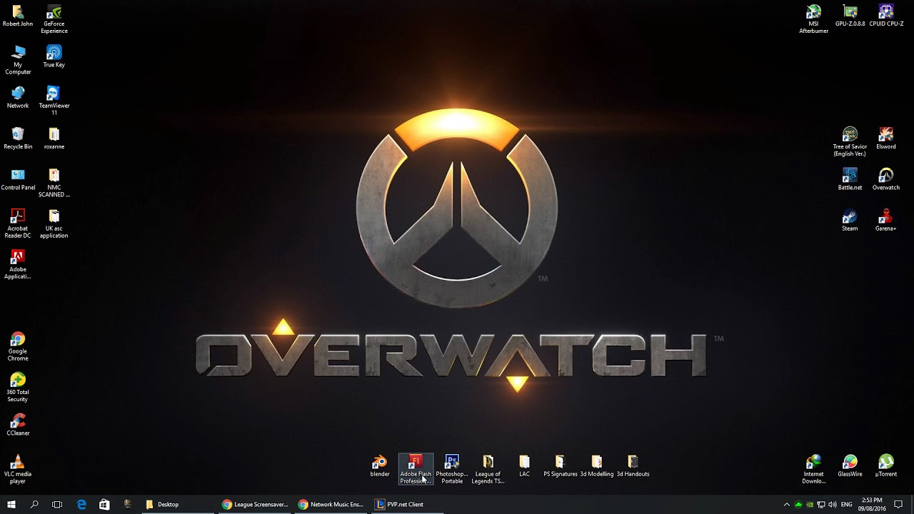Open network status tray icon
This screenshot has height=514, width=914.
click(821, 505)
